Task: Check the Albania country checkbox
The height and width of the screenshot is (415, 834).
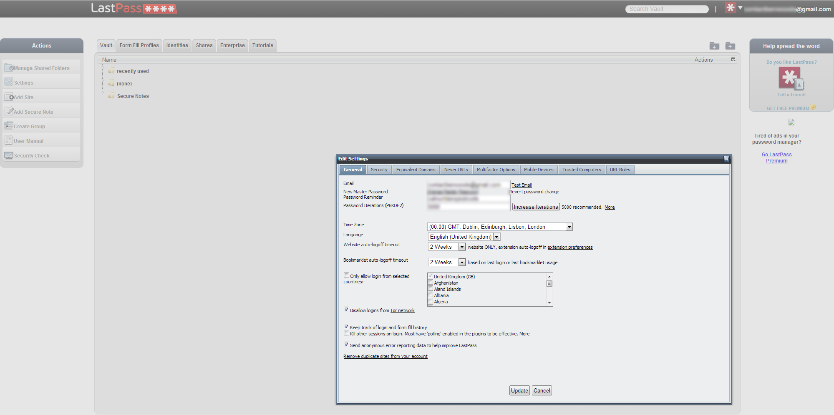Action: [430, 295]
